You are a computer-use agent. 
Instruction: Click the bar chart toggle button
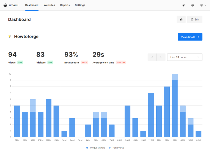181,19
